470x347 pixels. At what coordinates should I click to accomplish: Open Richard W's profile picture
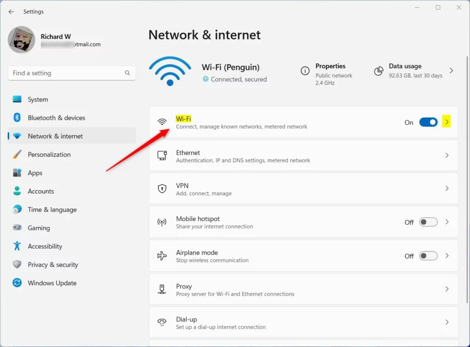pos(21,40)
